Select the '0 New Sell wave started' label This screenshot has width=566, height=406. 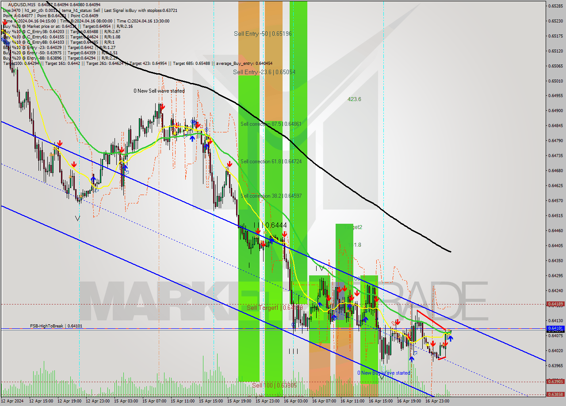click(159, 91)
